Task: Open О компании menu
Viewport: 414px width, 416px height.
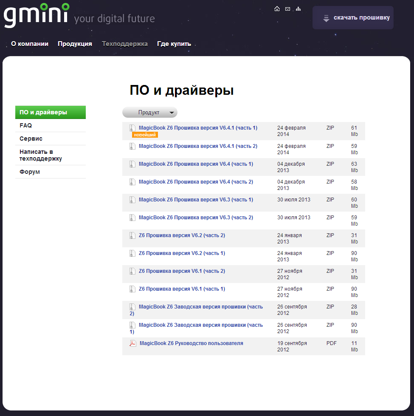Action: [30, 44]
